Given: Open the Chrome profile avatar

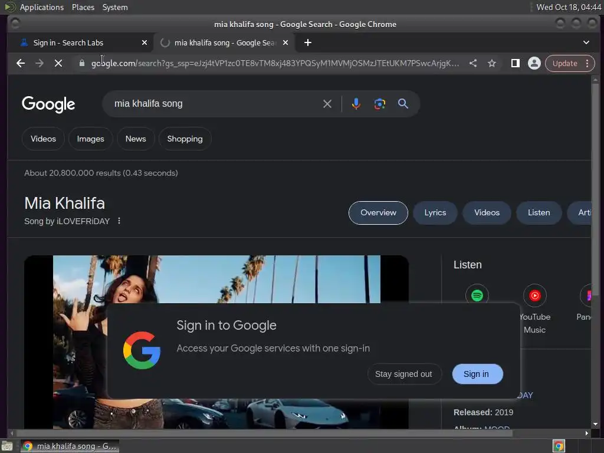Looking at the screenshot, I should pyautogui.click(x=534, y=63).
